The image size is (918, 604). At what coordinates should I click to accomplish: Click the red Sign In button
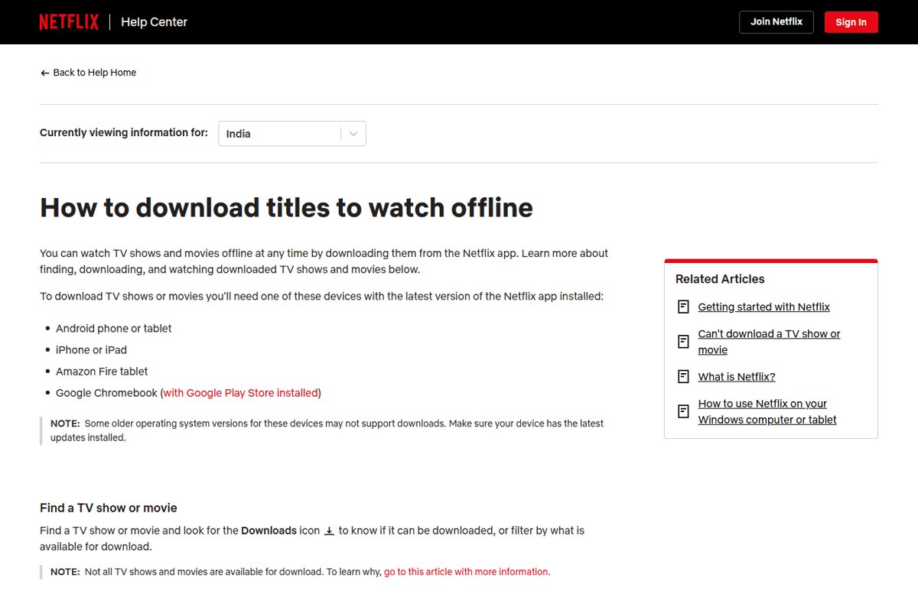tap(851, 22)
